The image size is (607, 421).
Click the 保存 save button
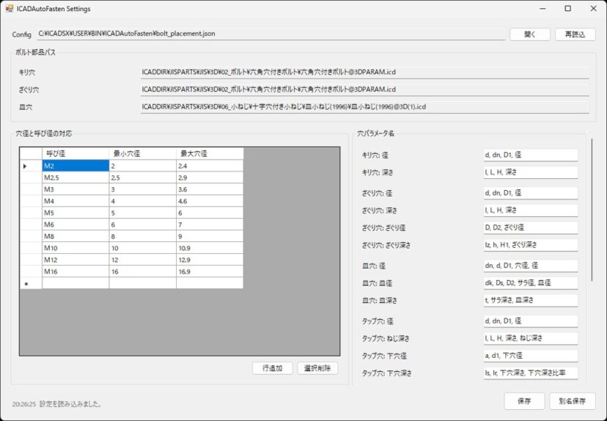point(524,400)
